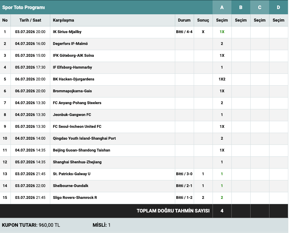Click the Misli: 1 text
Viewport: 289px width, 233px height.
(x=102, y=225)
